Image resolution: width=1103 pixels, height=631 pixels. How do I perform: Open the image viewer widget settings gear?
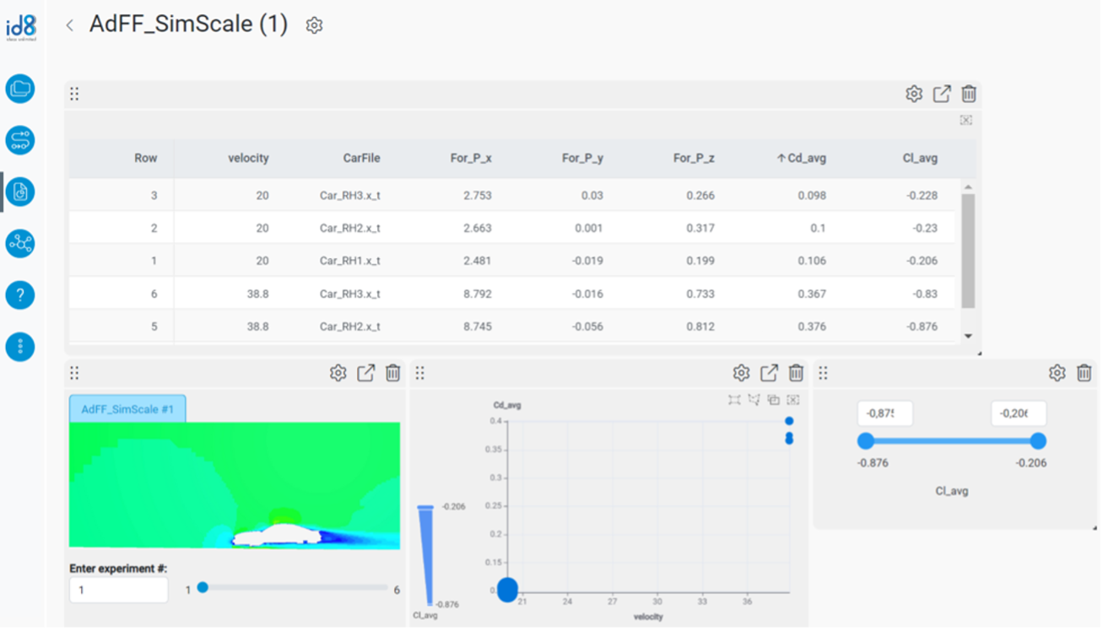point(338,373)
